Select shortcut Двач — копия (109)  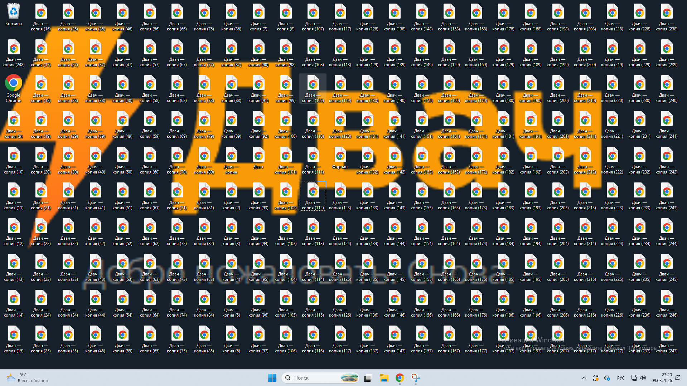(x=313, y=89)
